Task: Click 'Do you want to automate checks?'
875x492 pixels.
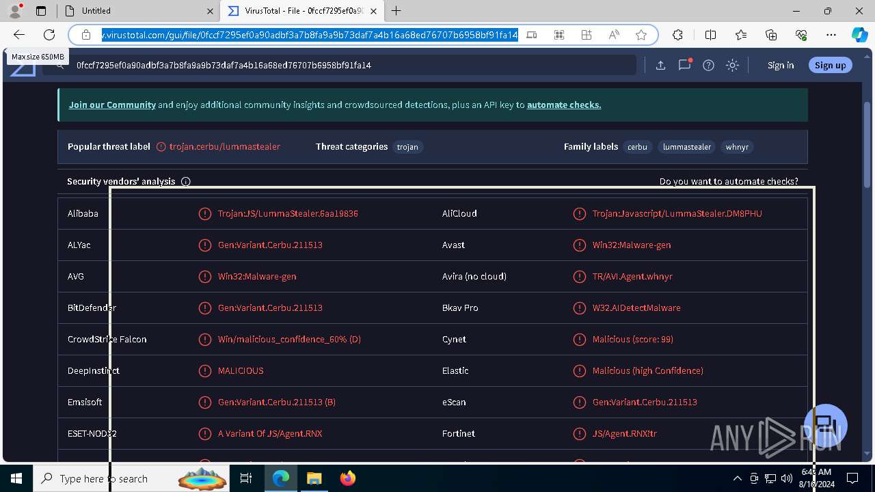Action: [729, 181]
